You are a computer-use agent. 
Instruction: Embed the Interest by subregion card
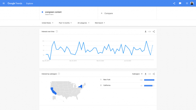(x=150, y=74)
